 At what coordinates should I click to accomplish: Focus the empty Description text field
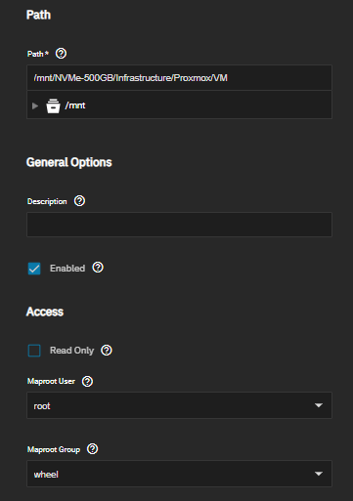tap(179, 225)
